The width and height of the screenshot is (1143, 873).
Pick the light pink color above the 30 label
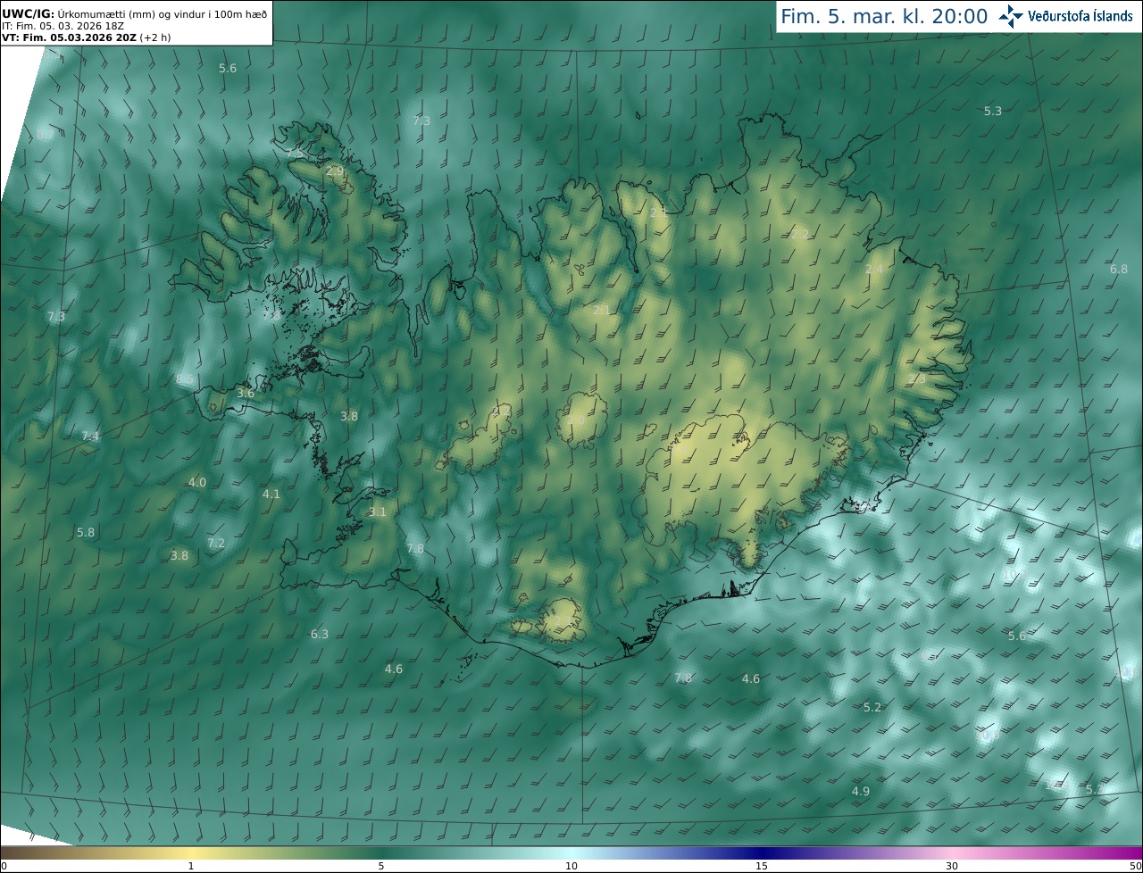[952, 852]
